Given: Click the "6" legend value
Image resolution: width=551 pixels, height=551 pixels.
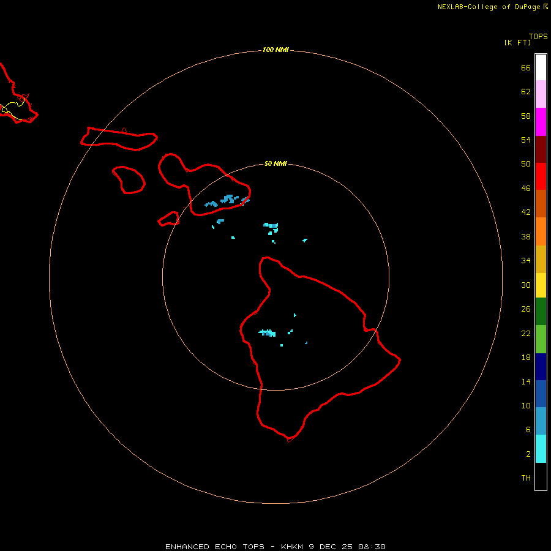Looking at the screenshot, I should pyautogui.click(x=528, y=430).
